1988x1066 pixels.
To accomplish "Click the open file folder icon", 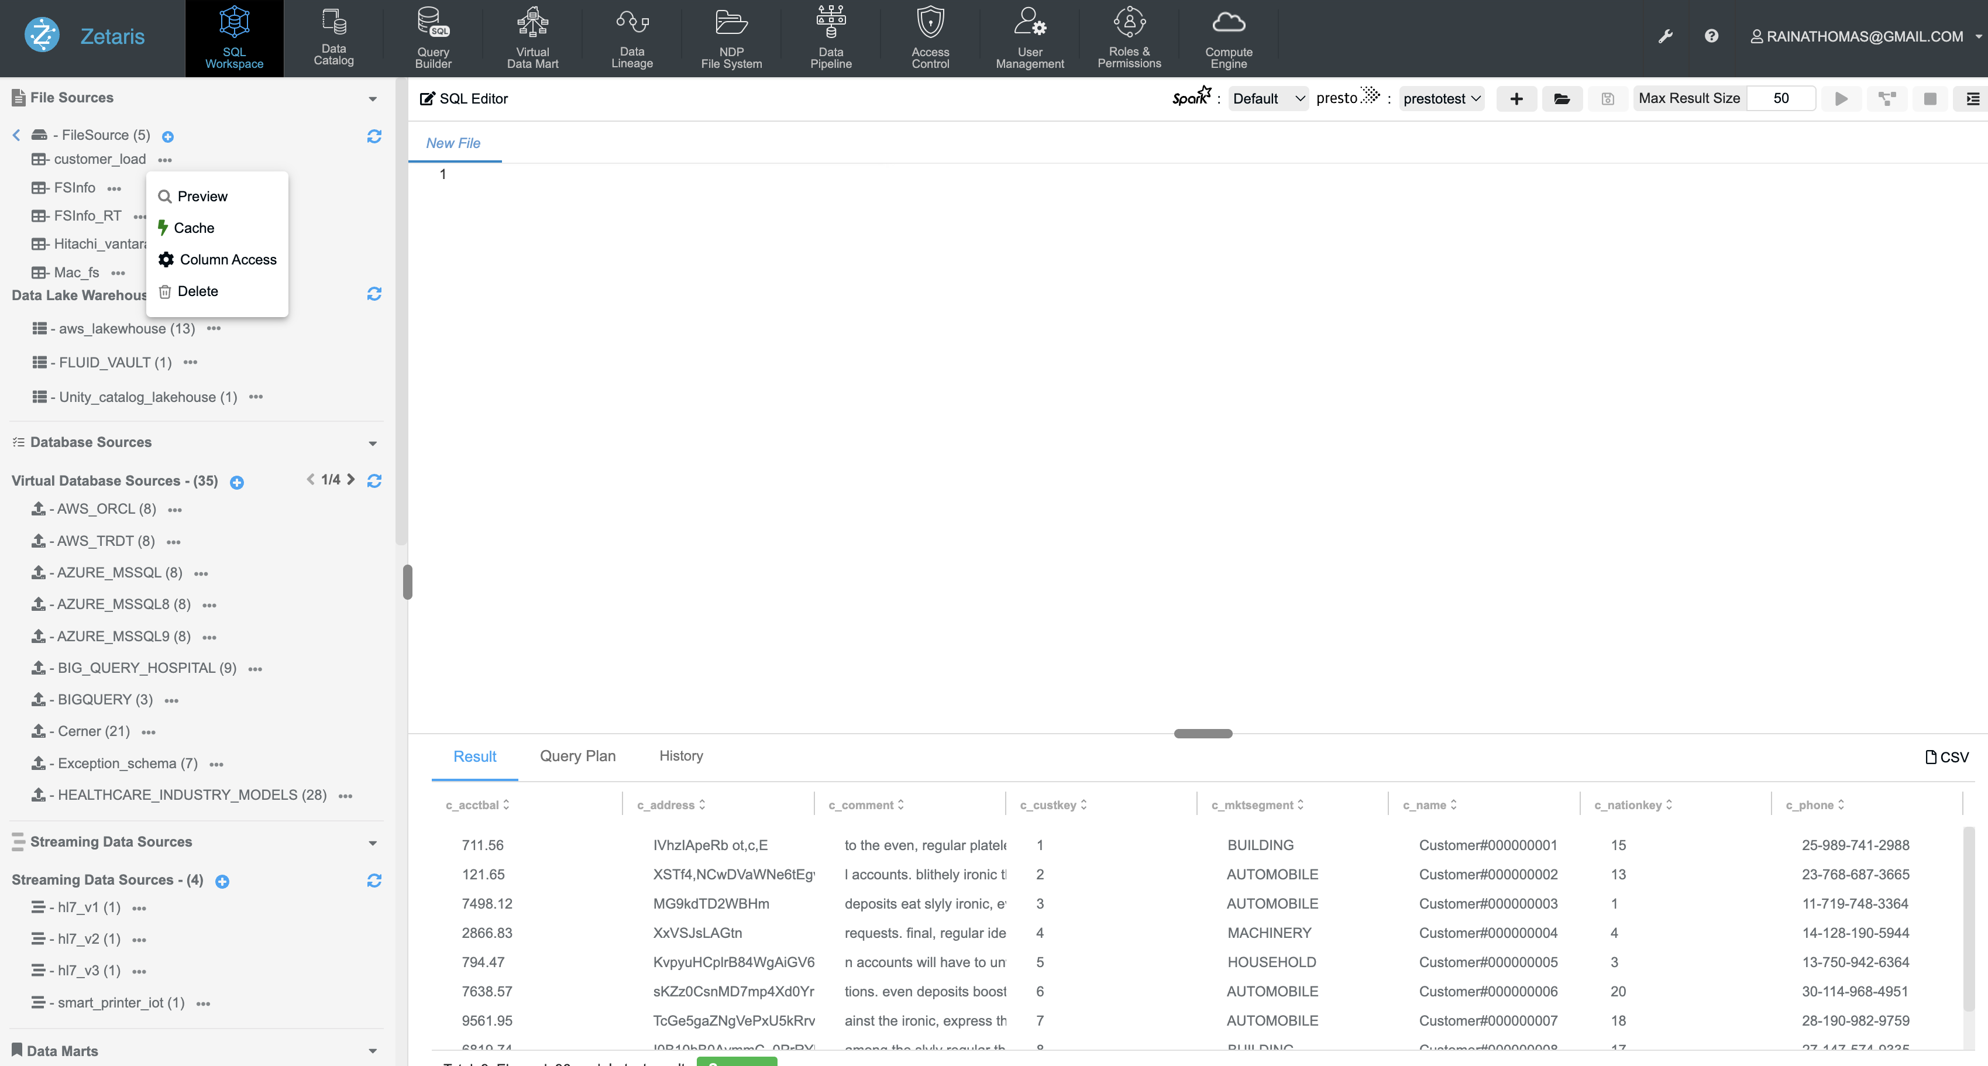I will coord(1561,99).
